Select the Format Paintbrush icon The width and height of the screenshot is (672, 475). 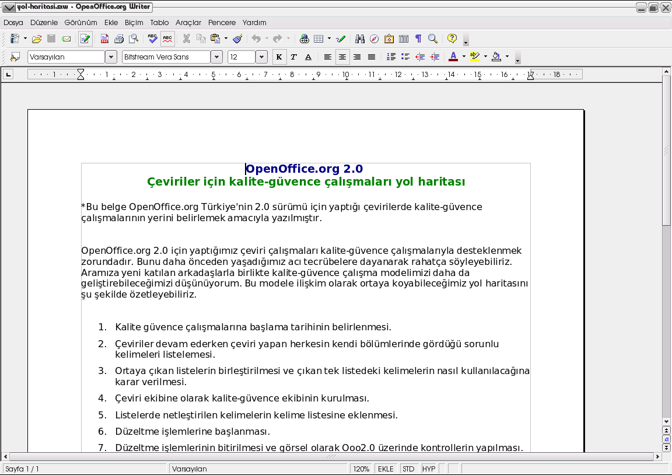238,39
